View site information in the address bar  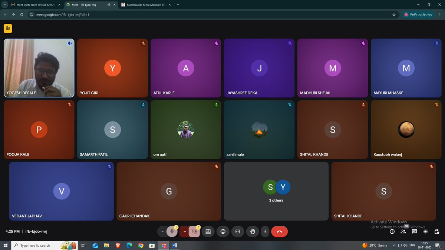click(x=32, y=14)
